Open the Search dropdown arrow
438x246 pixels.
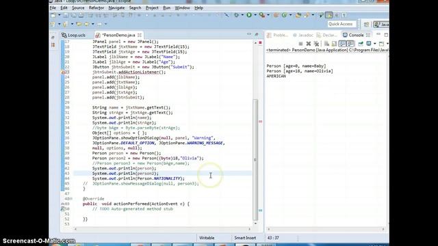pos(313,15)
